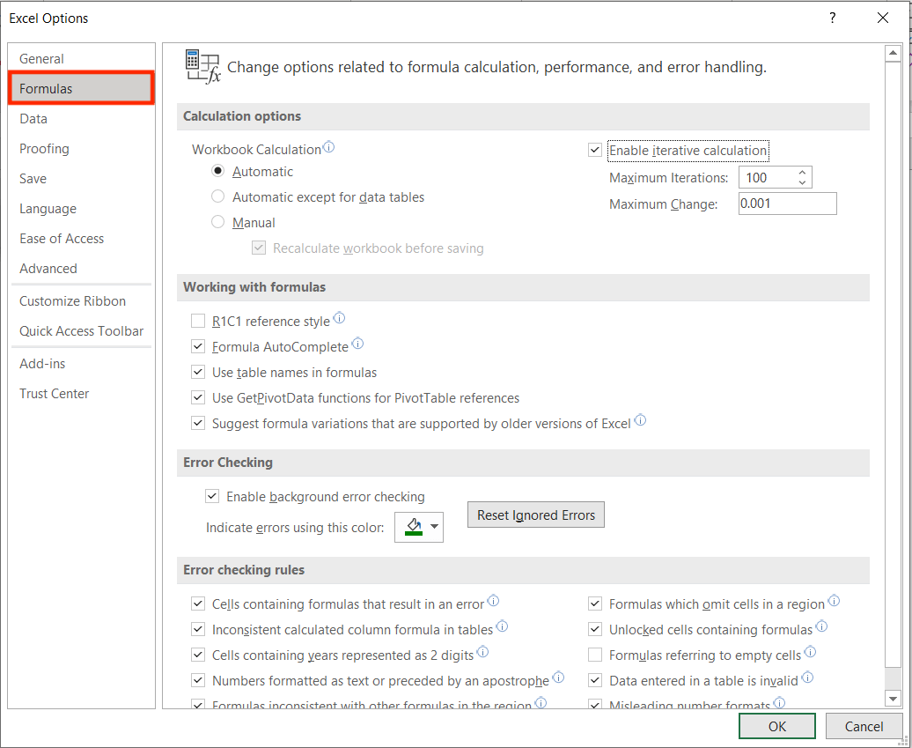Increase Maximum Iterations with up arrow
The height and width of the screenshot is (748, 912).
tap(802, 173)
